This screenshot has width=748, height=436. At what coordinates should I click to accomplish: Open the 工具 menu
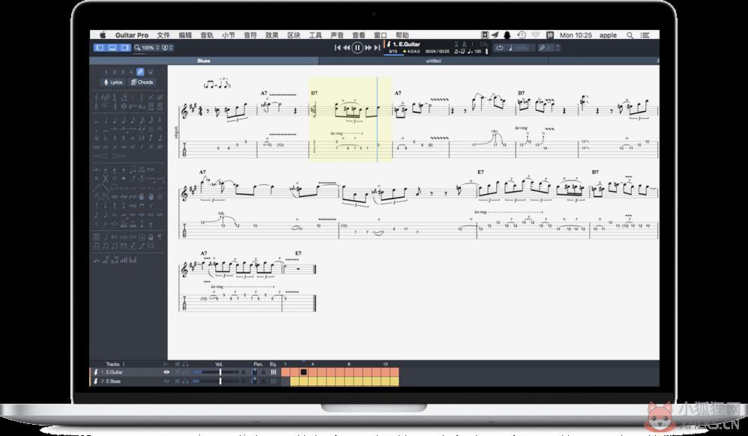click(316, 34)
